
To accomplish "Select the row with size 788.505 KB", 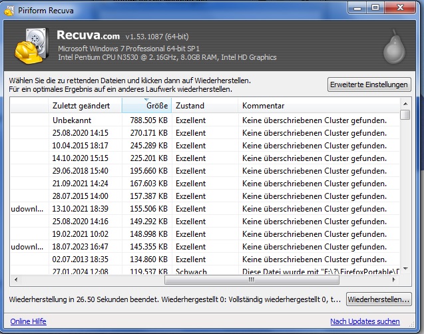I will pyautogui.click(x=205, y=120).
